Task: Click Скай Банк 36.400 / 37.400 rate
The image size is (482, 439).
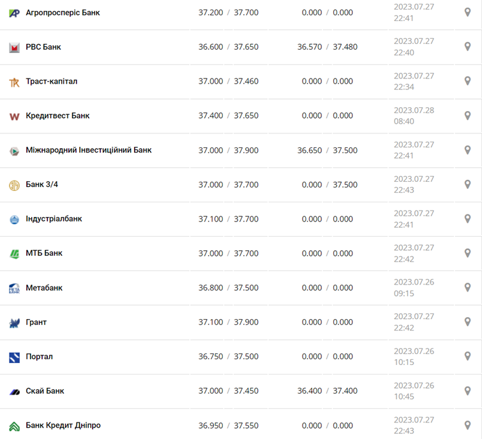Action: [327, 391]
